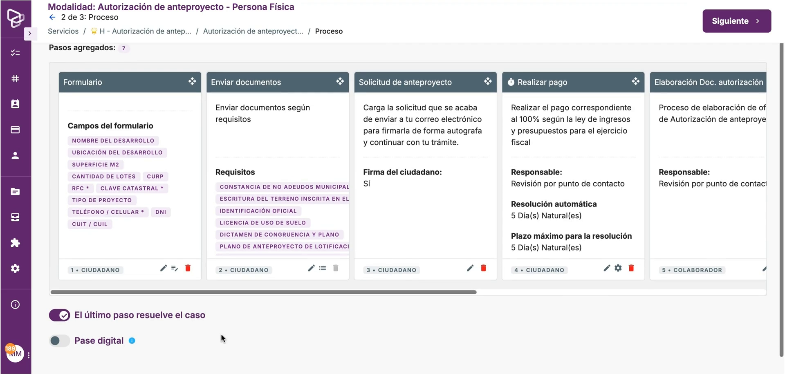Grab move handle on Realizar pago card
The width and height of the screenshot is (785, 374).
635,81
